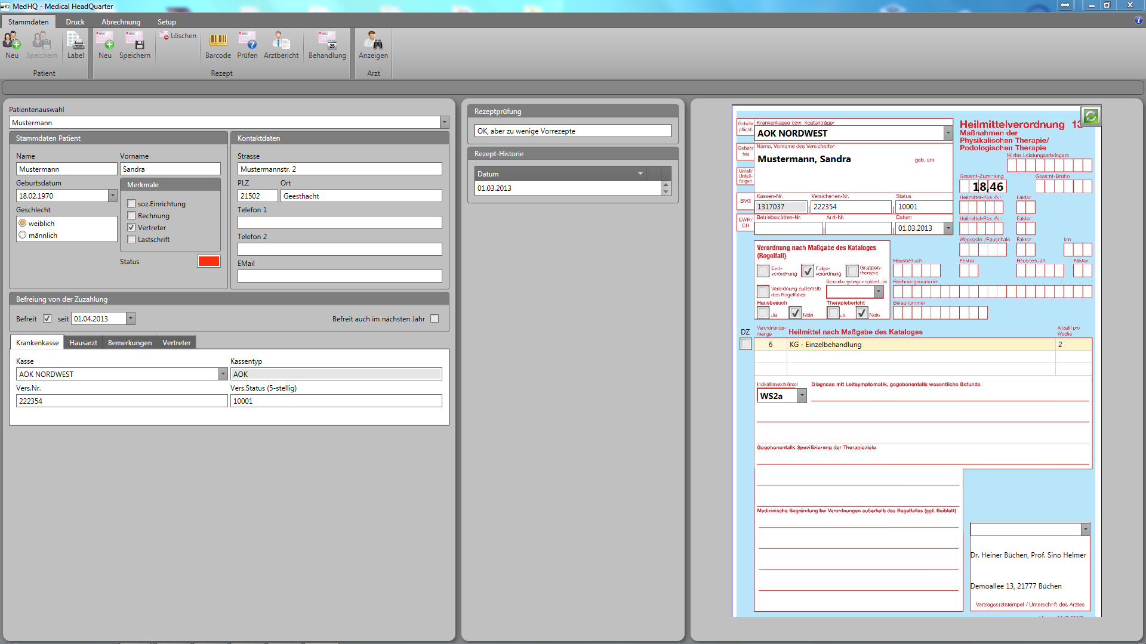Open the WS2a Indikationsschlüssel dropdown
This screenshot has height=644, width=1146.
pyautogui.click(x=802, y=396)
